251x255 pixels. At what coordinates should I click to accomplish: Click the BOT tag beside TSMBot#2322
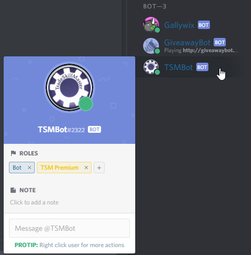94,130
